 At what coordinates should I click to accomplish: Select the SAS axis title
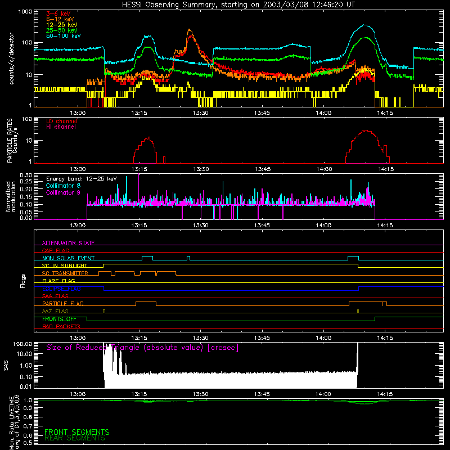point(6,366)
